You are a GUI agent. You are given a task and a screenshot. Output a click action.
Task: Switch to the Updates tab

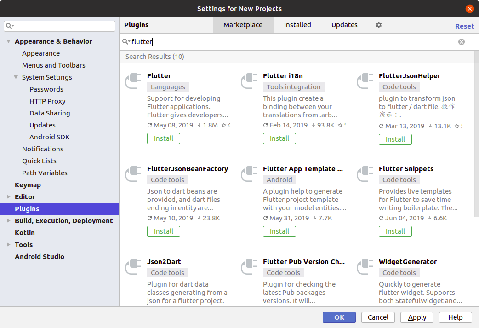click(x=344, y=25)
